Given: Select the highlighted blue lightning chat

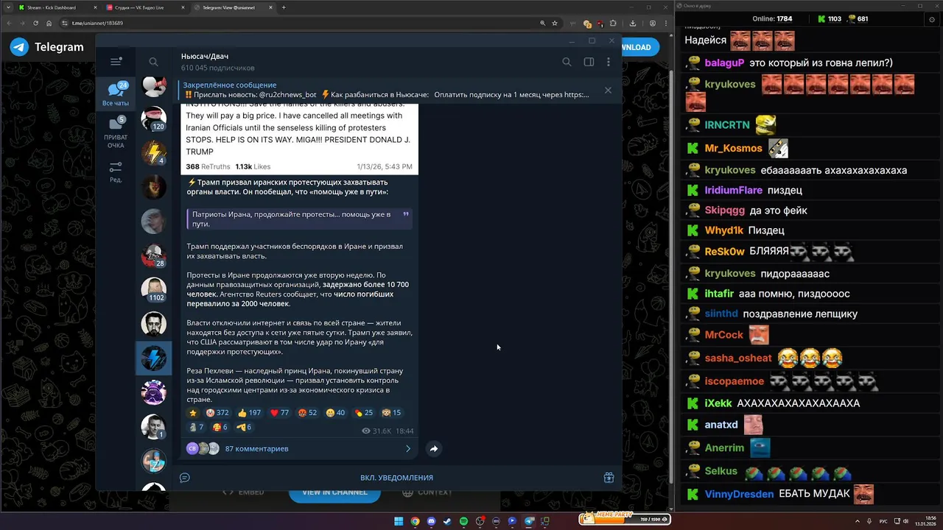Looking at the screenshot, I should tap(154, 358).
